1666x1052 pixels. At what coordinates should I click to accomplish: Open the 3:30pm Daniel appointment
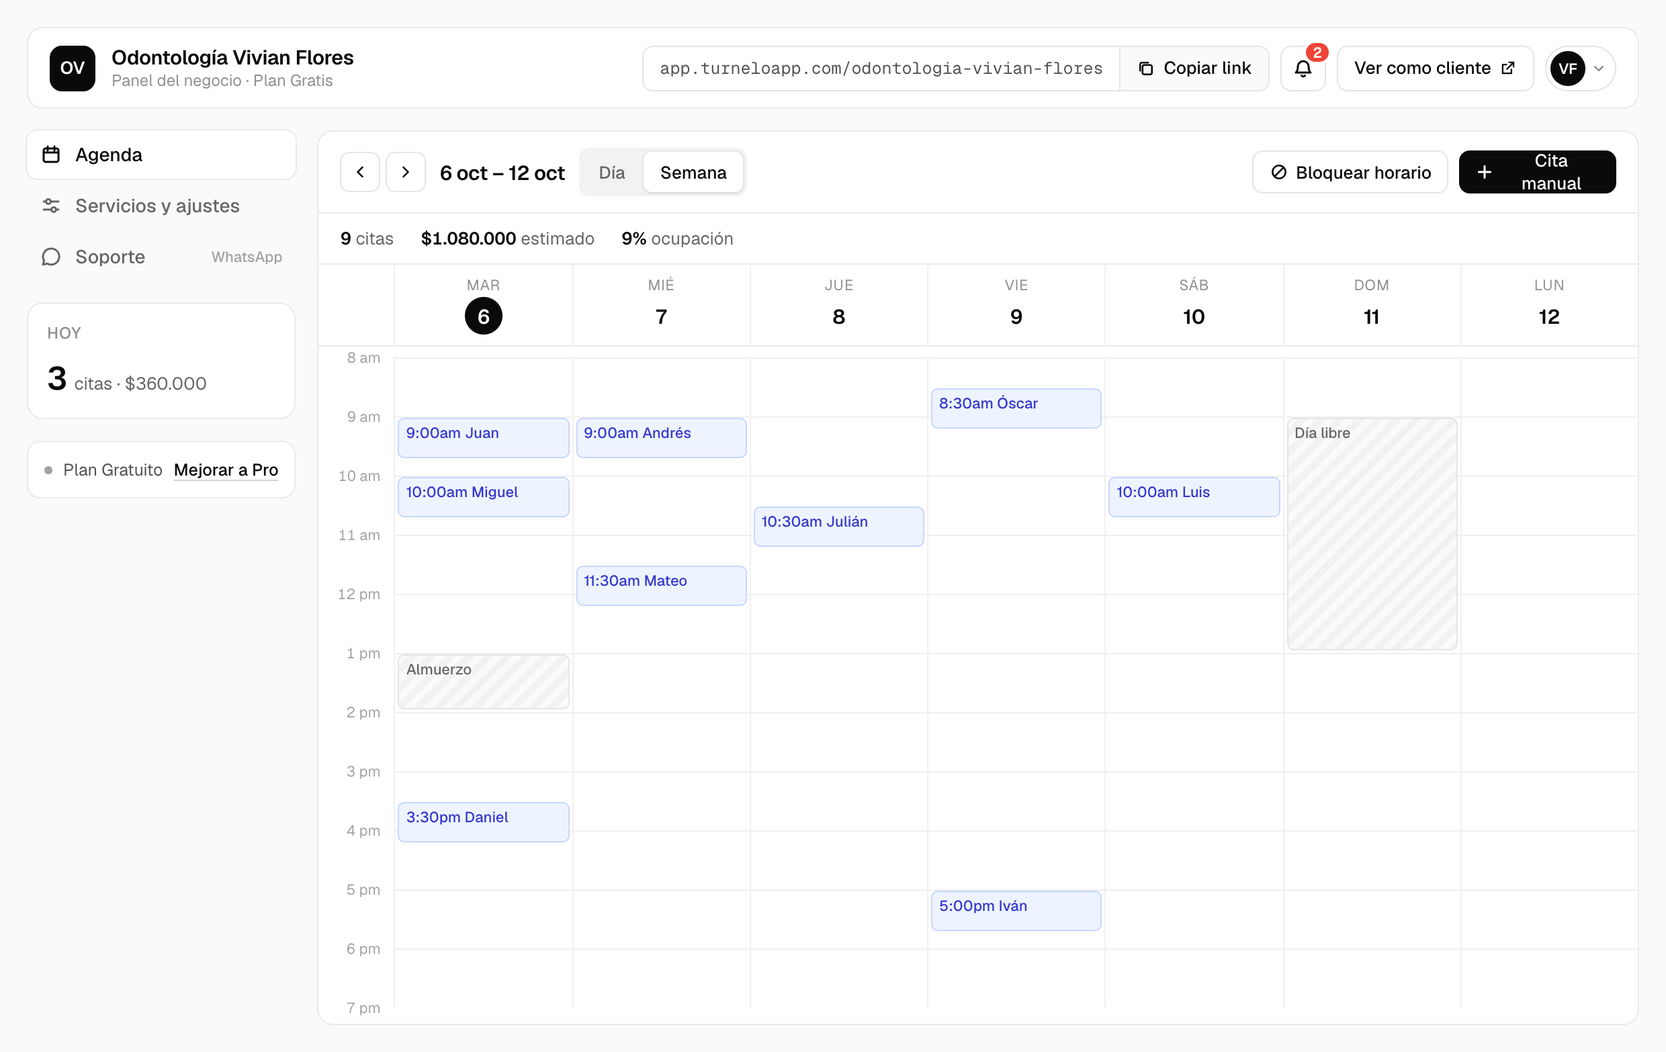point(483,822)
